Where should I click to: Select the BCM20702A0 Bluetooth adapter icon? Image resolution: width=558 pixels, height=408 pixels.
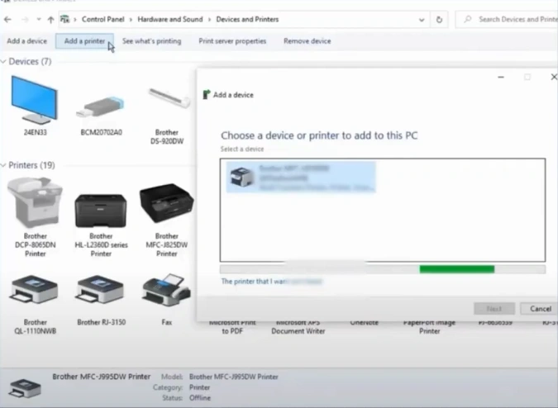click(101, 106)
